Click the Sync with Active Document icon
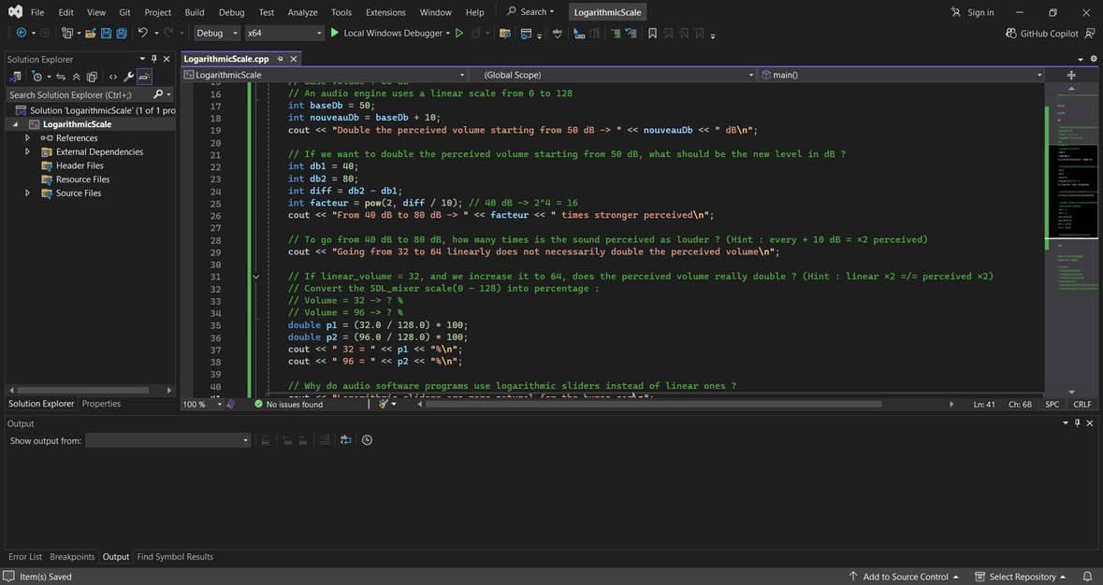 (x=61, y=77)
